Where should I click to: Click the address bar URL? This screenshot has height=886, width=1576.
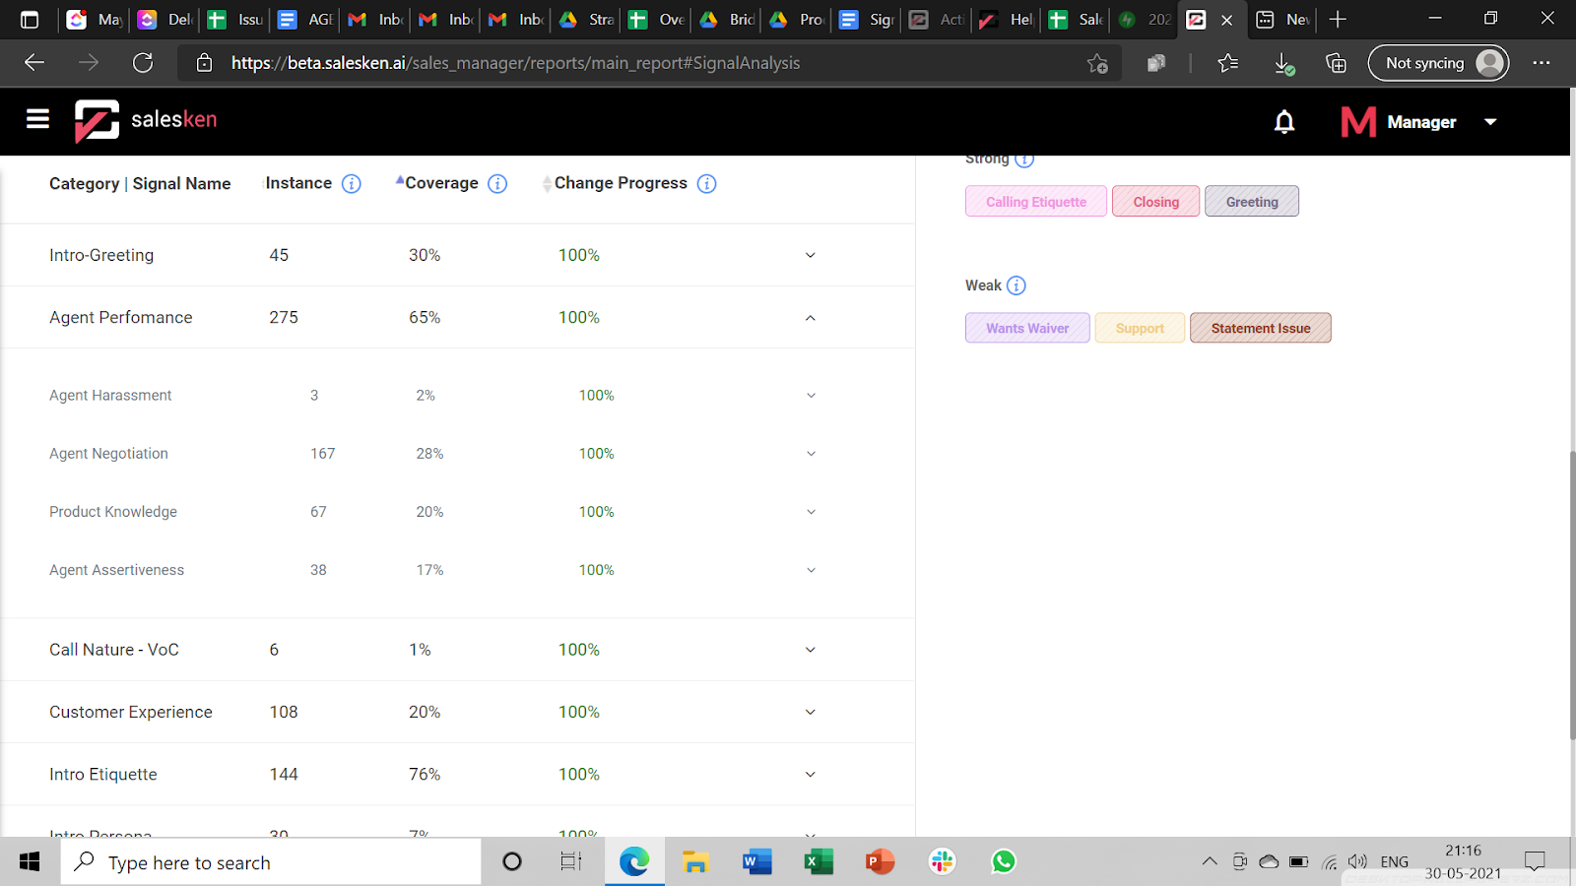pos(515,63)
